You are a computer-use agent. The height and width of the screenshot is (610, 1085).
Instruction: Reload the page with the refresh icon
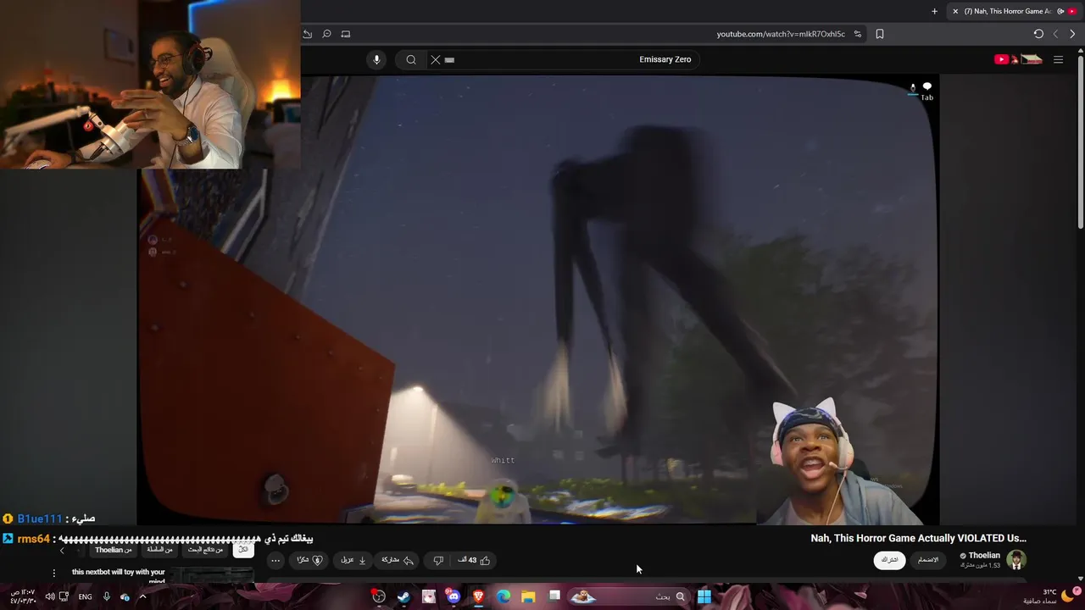point(1038,34)
